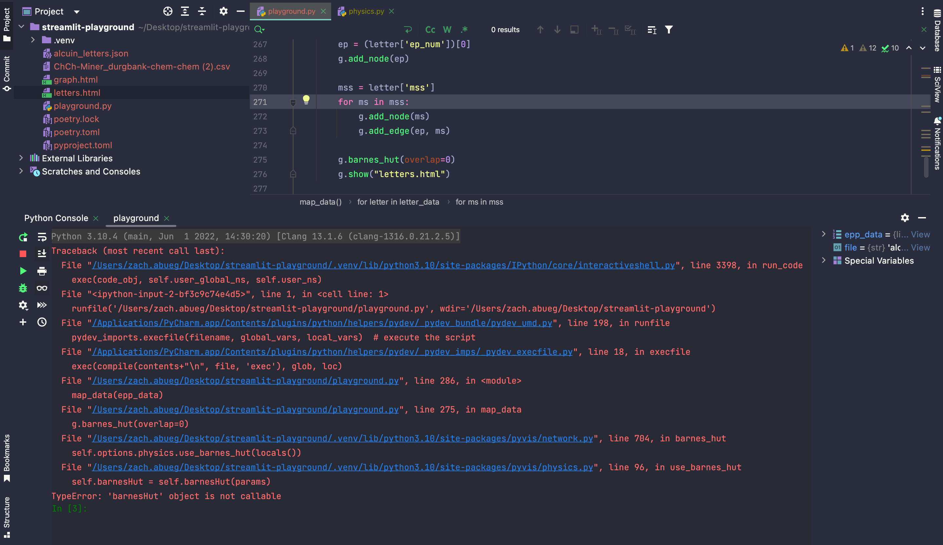This screenshot has width=943, height=545.
Task: Expand the .venv folder
Action: tap(32, 40)
